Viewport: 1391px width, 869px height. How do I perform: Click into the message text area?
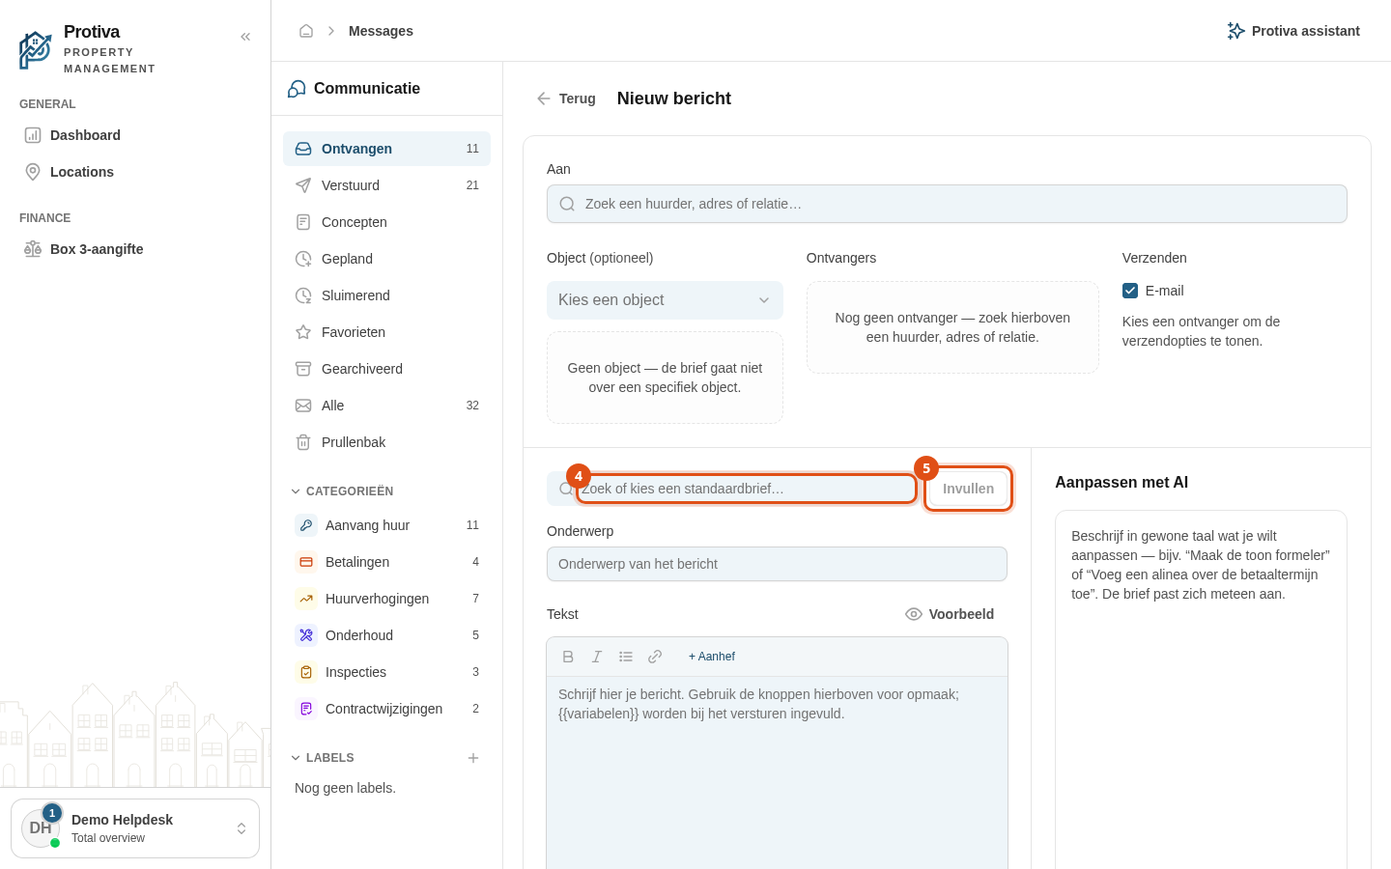[777, 772]
